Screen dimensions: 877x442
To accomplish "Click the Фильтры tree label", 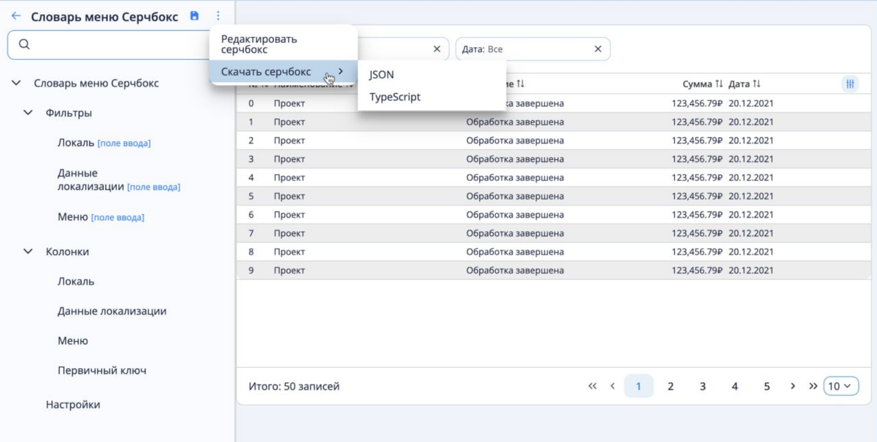I will click(69, 113).
